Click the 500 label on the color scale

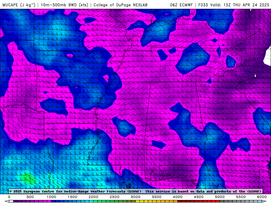(x=30, y=197)
